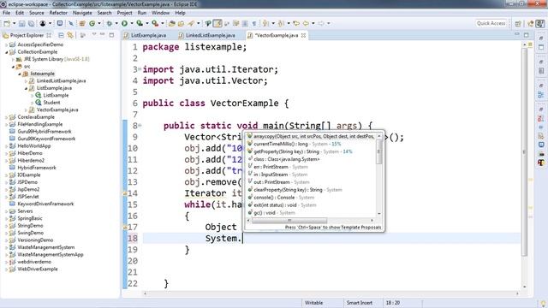
Task: Focus the Quick Access field
Action: click(491, 23)
